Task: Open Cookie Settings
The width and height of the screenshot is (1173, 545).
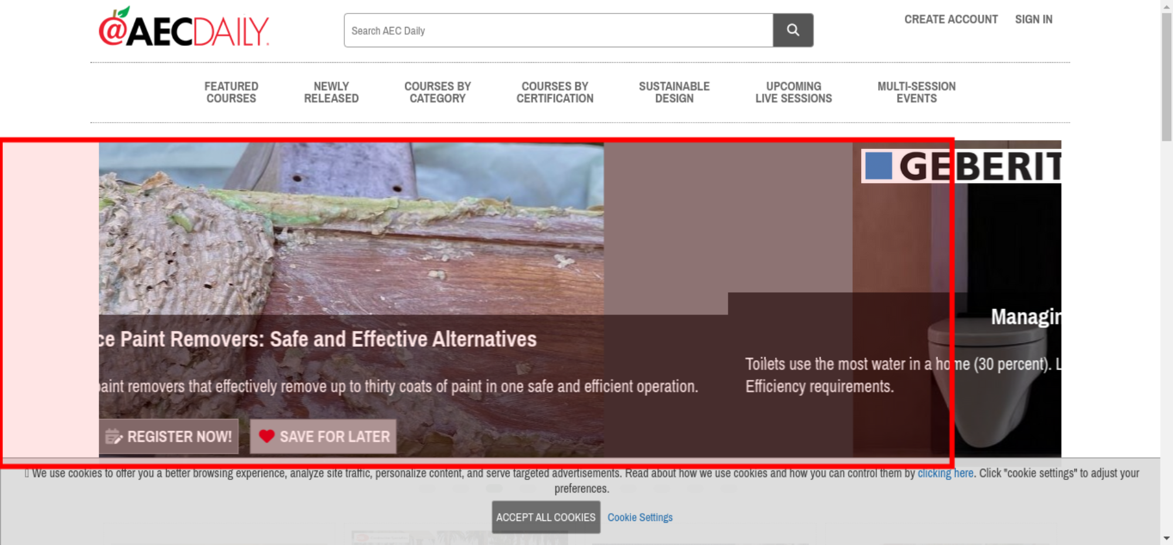Action: (x=639, y=517)
